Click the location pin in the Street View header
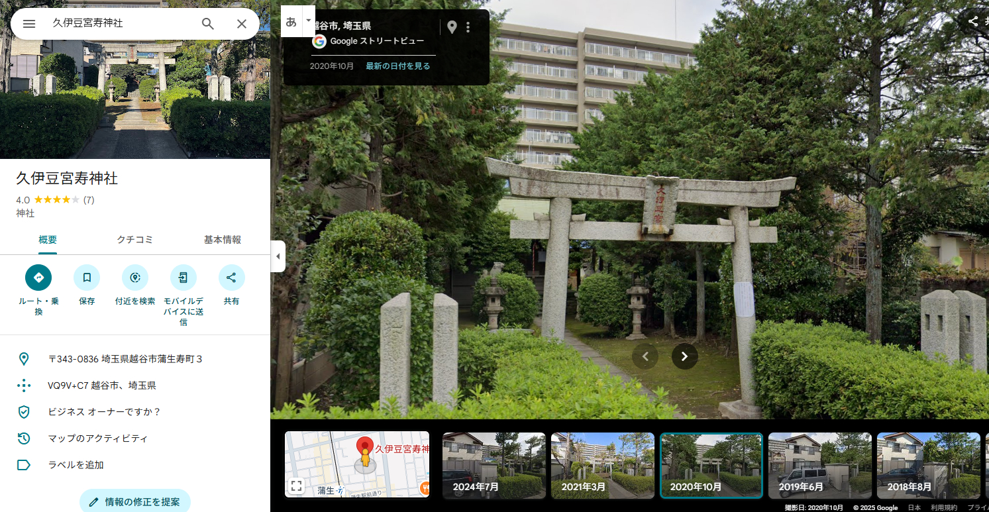 click(x=452, y=27)
